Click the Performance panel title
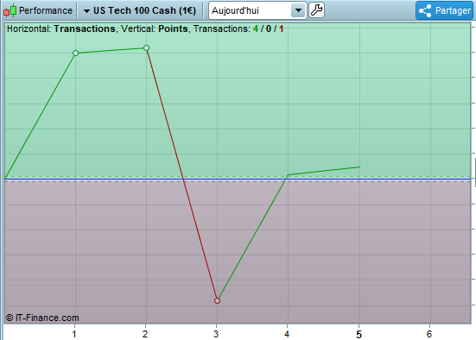The image size is (476, 340). (46, 10)
